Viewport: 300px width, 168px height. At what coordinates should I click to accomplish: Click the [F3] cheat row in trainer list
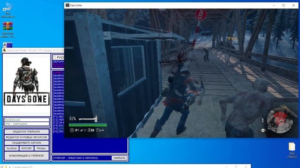[x=58, y=122]
